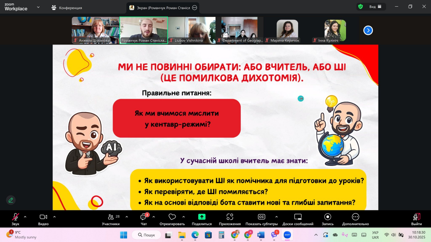Open Доски сообщений whiteboards
The width and height of the screenshot is (431, 242).
click(x=298, y=217)
